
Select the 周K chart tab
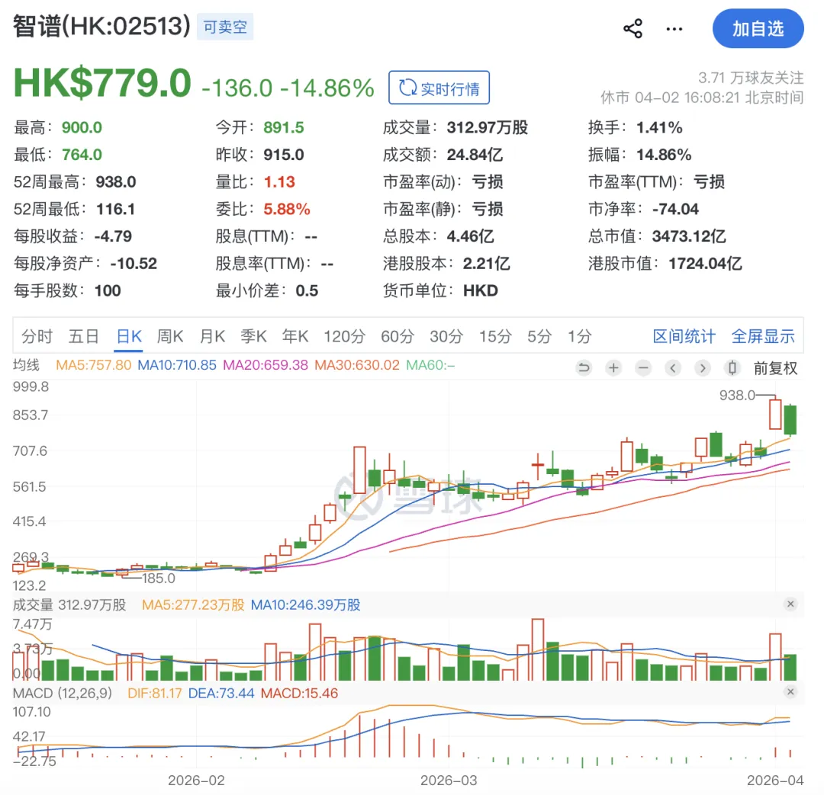tap(170, 336)
